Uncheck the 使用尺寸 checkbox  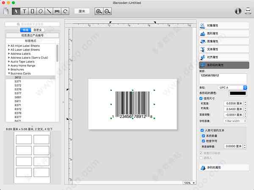(201, 98)
